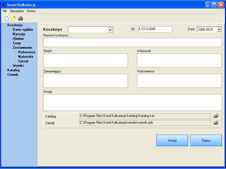
Task: Click the Zapisz button
Action: [x=206, y=140]
